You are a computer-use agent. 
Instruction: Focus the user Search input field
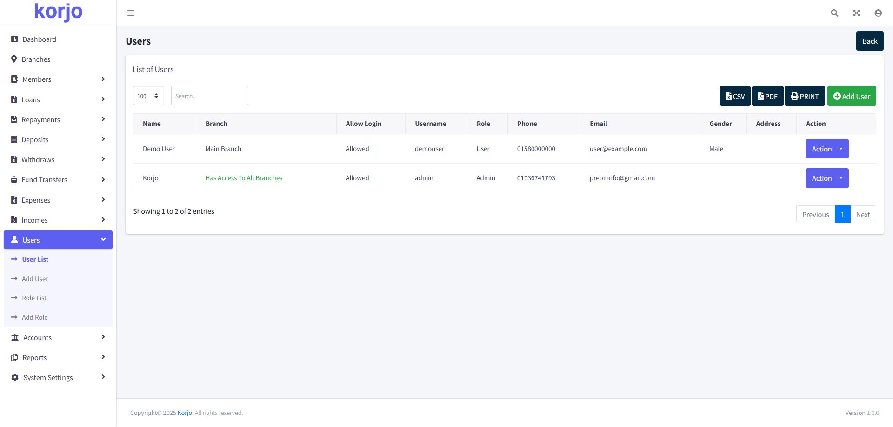click(209, 96)
